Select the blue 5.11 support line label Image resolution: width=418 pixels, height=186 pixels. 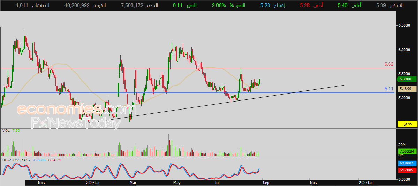click(x=389, y=89)
